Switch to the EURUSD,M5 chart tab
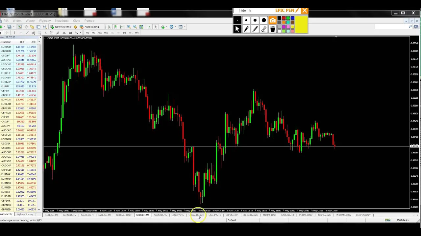The width and height of the screenshot is (421, 236). 52,215
